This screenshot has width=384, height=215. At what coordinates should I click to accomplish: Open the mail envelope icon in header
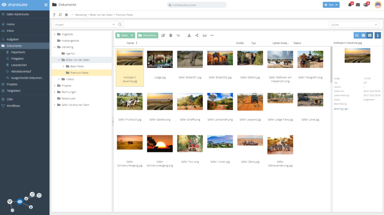point(358,5)
